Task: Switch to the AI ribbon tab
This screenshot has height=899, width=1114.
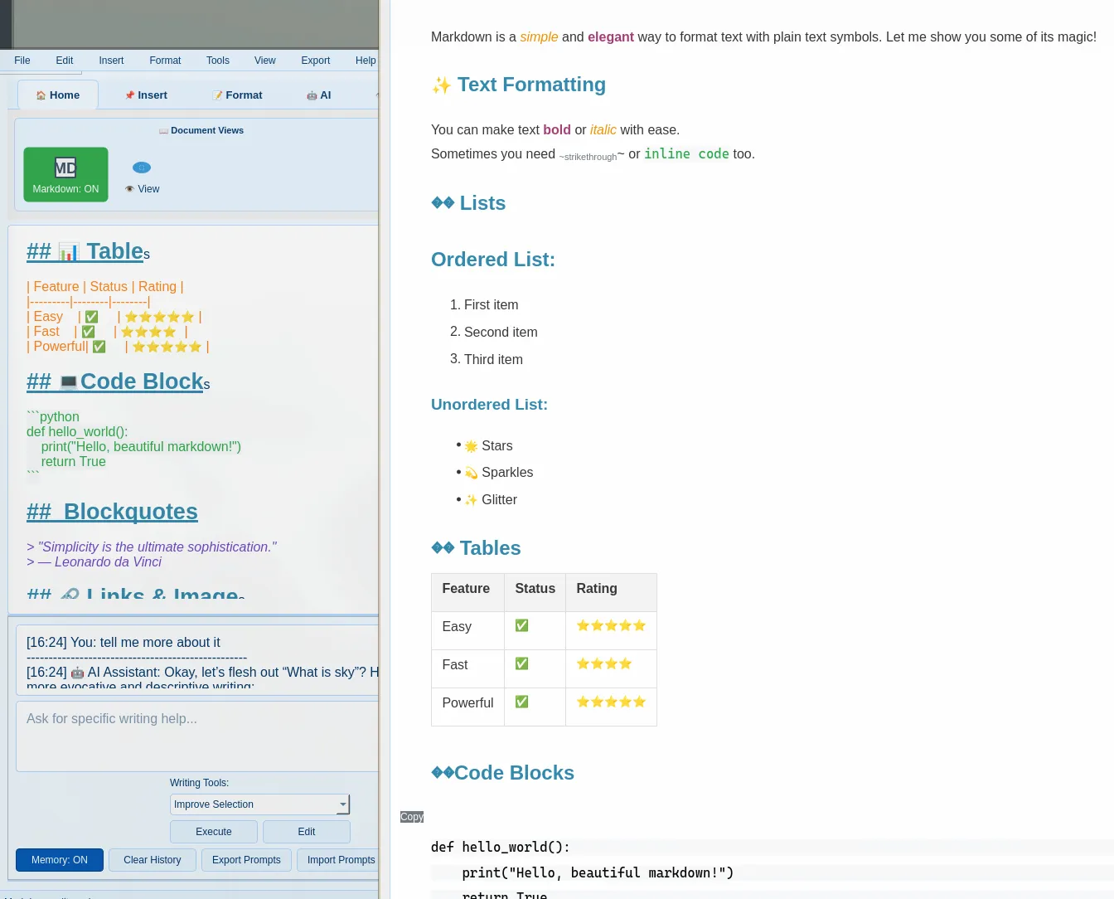Action: (319, 95)
